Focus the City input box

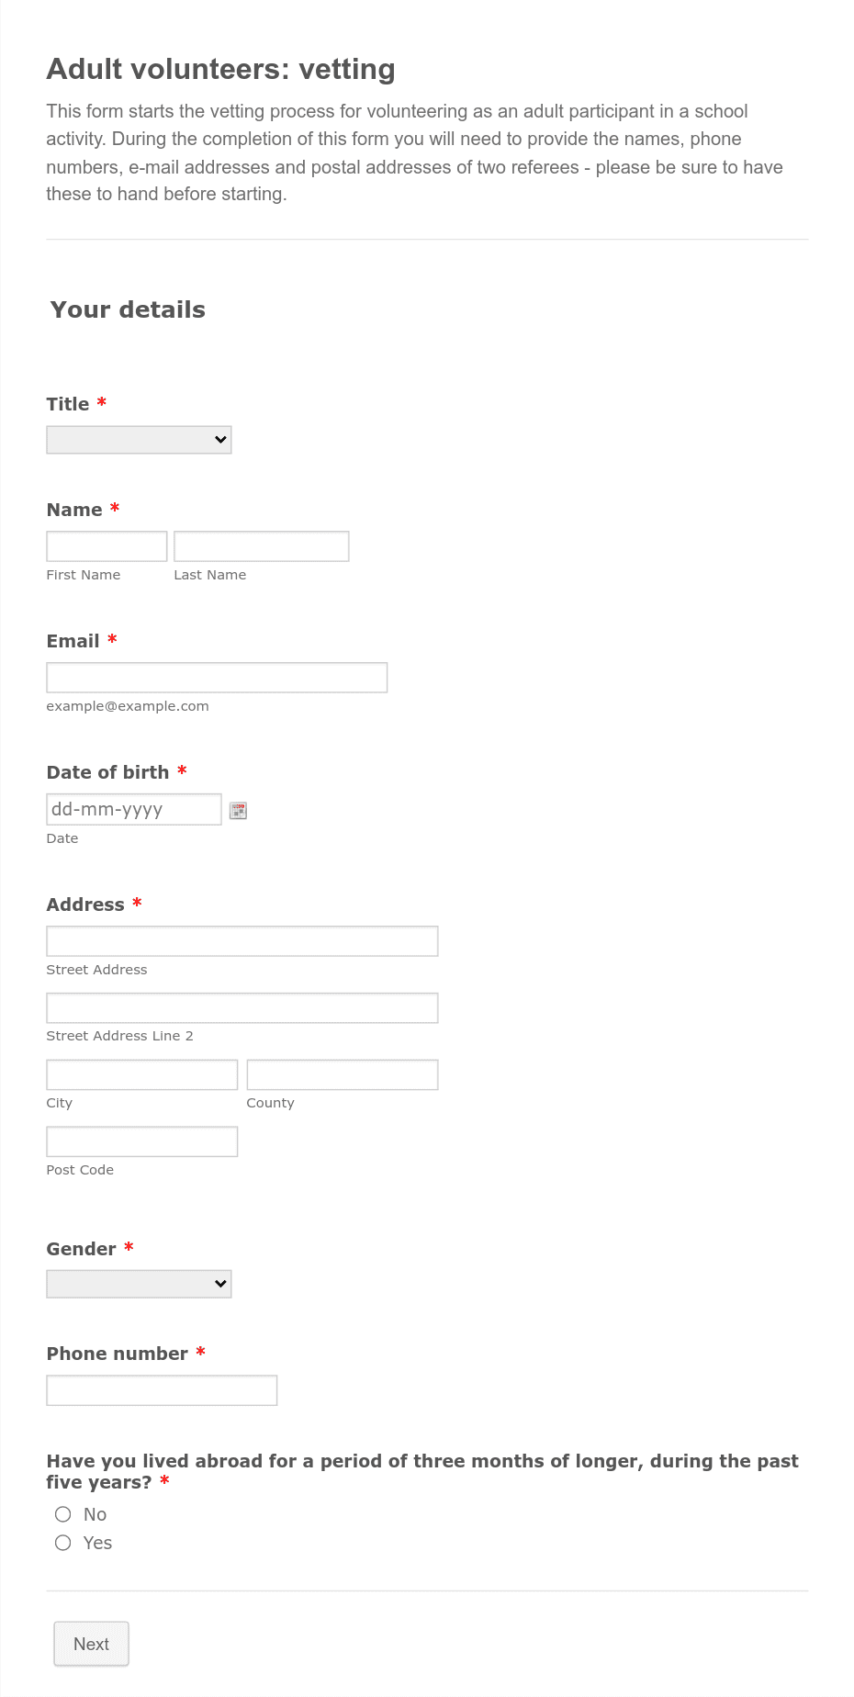click(141, 1073)
